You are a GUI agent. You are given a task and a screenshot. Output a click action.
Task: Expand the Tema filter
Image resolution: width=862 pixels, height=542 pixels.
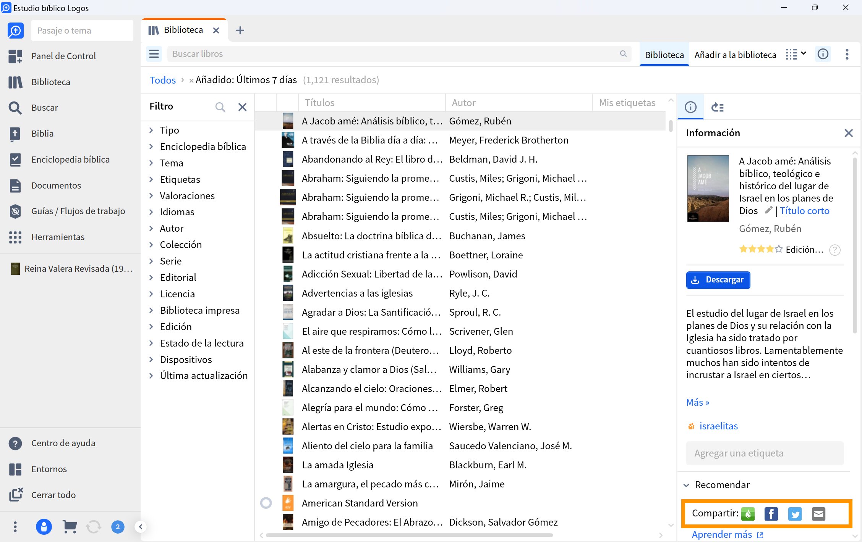coord(151,163)
